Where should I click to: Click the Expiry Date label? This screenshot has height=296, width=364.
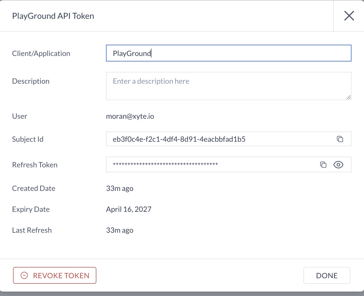31,209
